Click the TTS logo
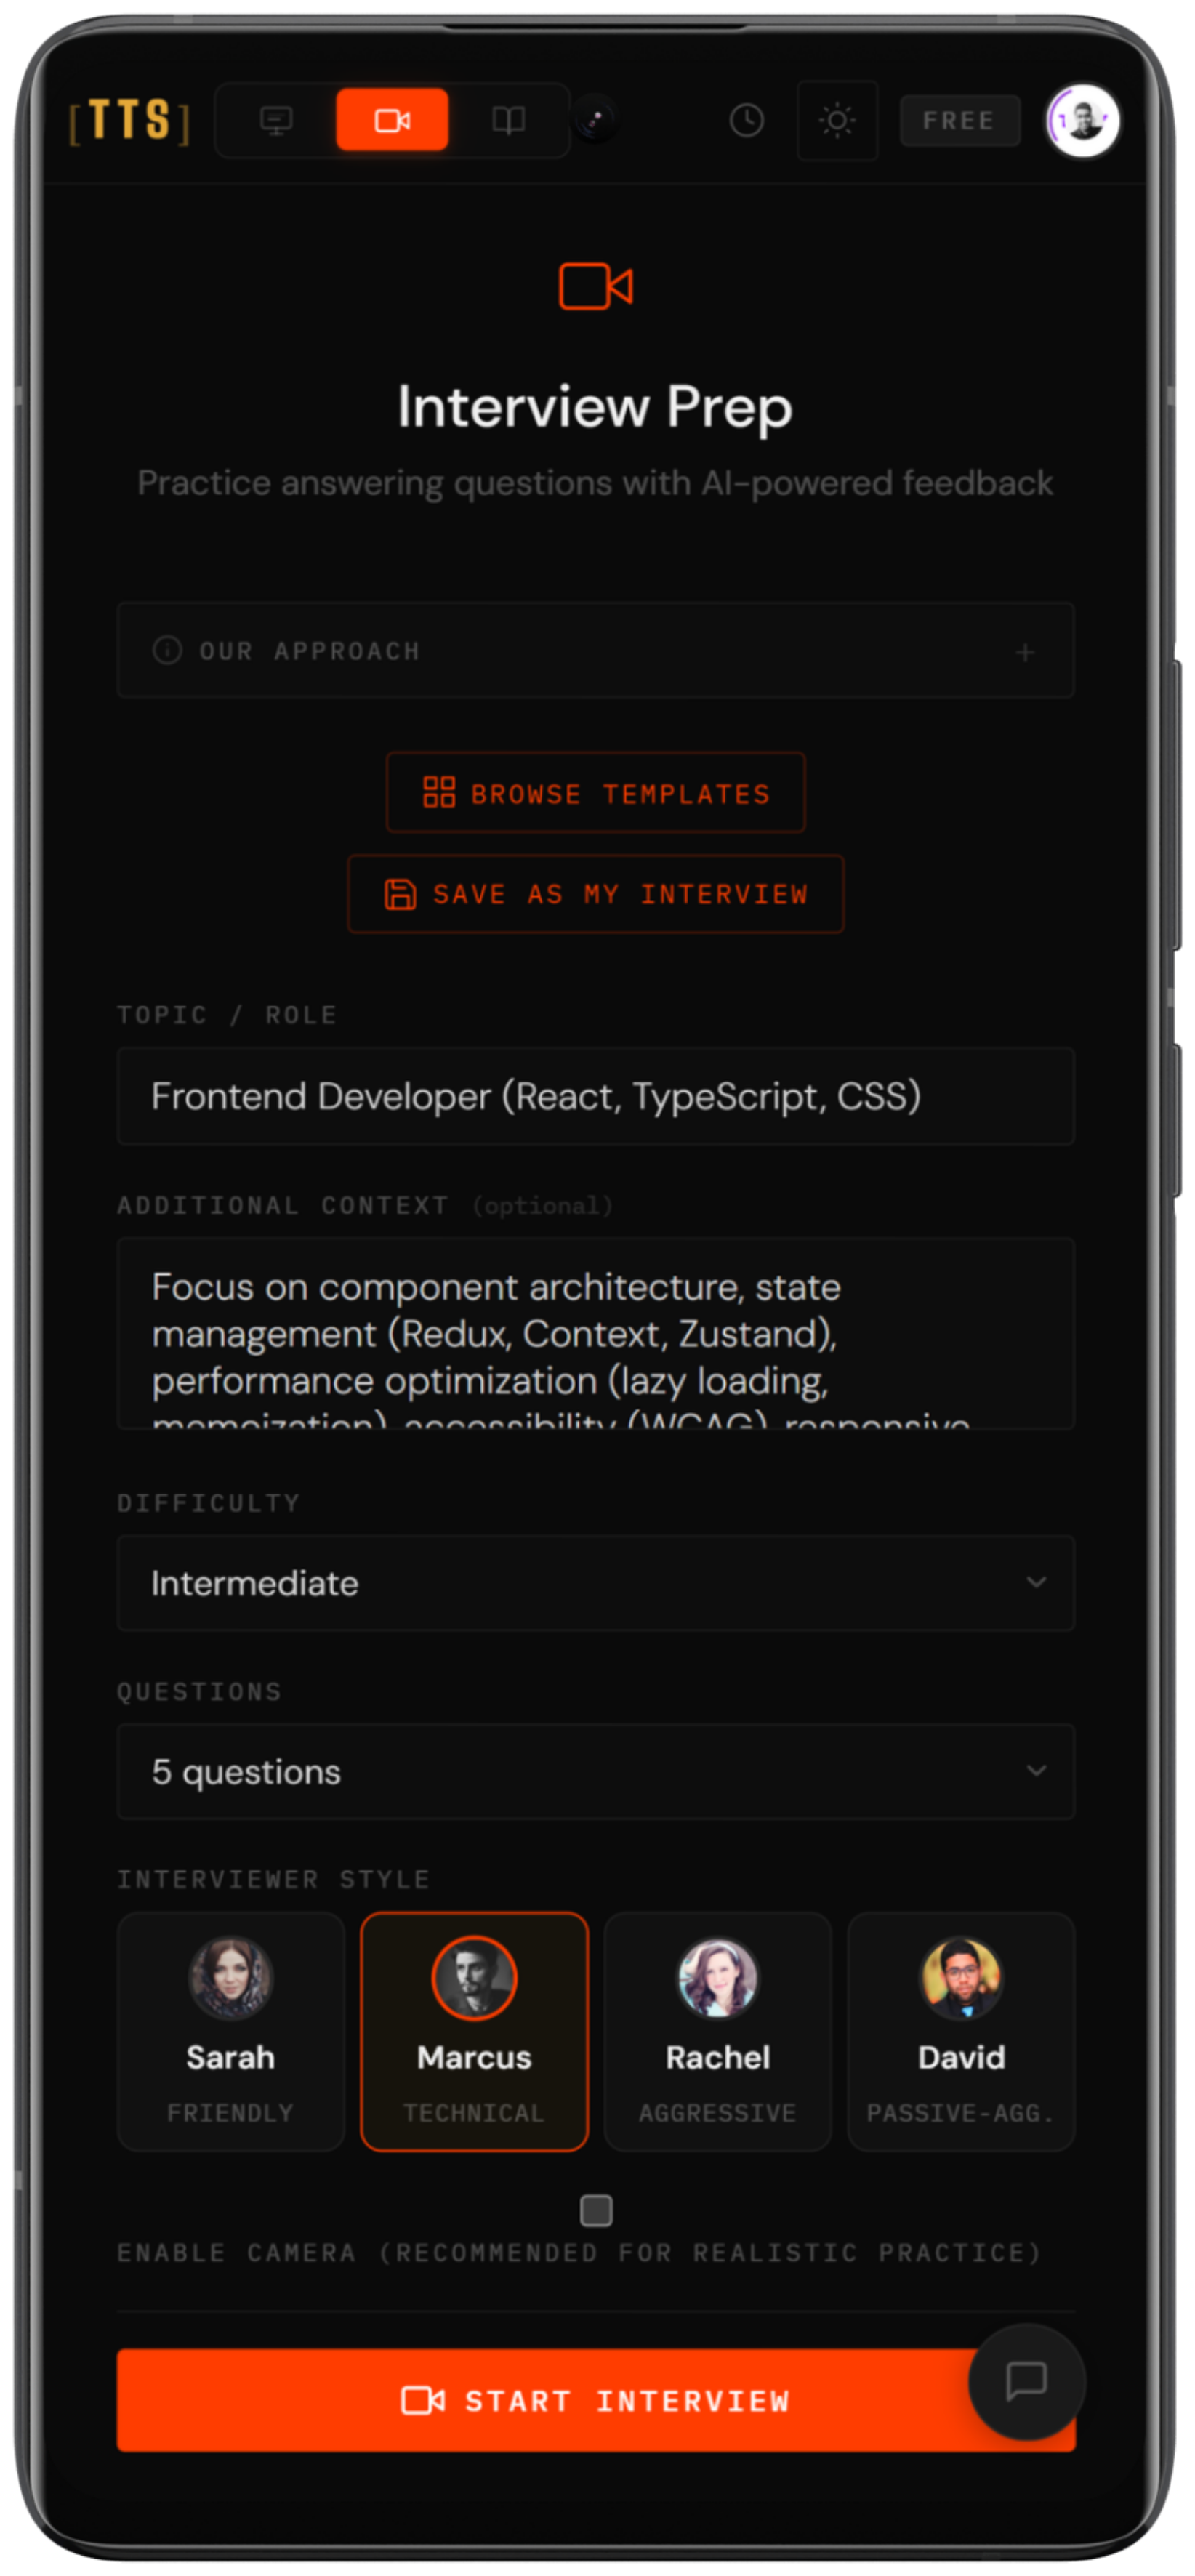Viewport: 1195px width, 2576px height. [129, 120]
